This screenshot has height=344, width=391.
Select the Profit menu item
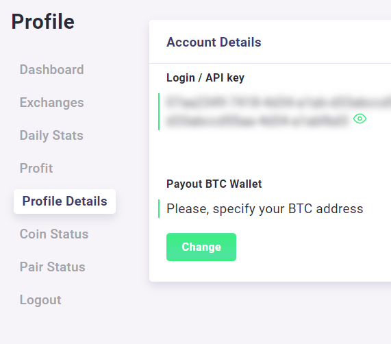[36, 168]
